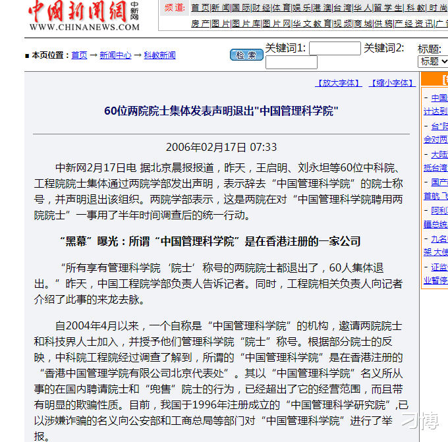This screenshot has width=448, height=442.
Task: Open sidebar news link starting 大陆
Action: 435,161
